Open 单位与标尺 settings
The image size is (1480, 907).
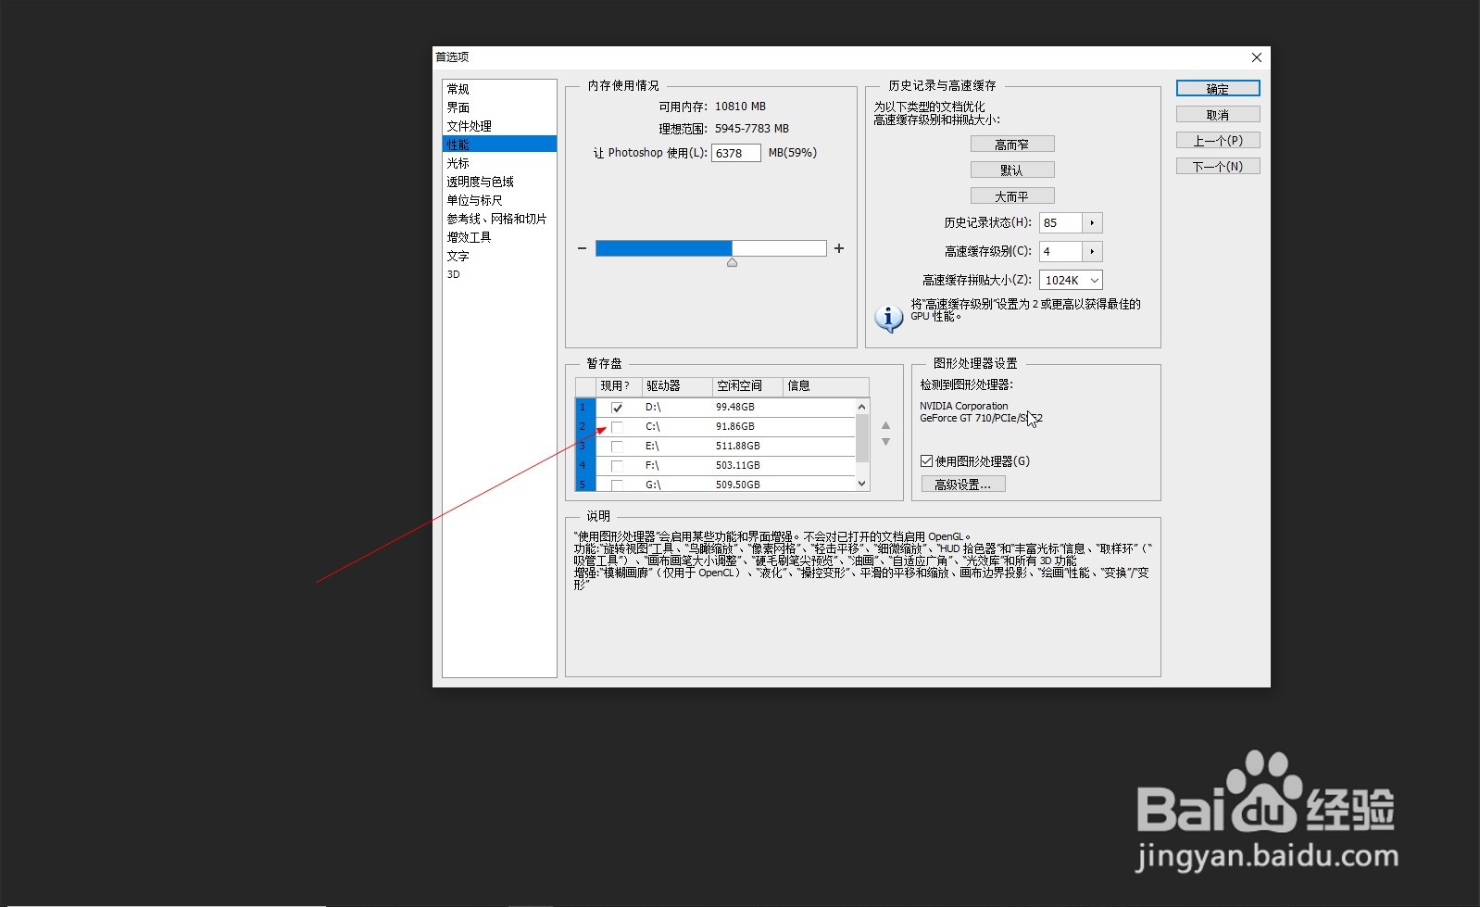474,200
